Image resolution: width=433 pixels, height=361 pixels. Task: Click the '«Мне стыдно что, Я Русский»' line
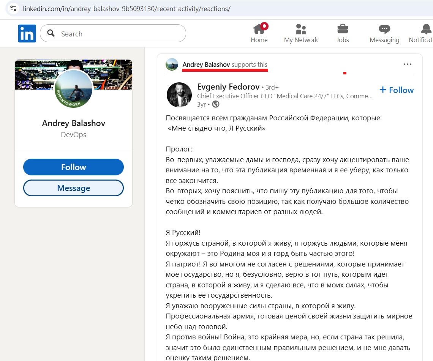[216, 128]
